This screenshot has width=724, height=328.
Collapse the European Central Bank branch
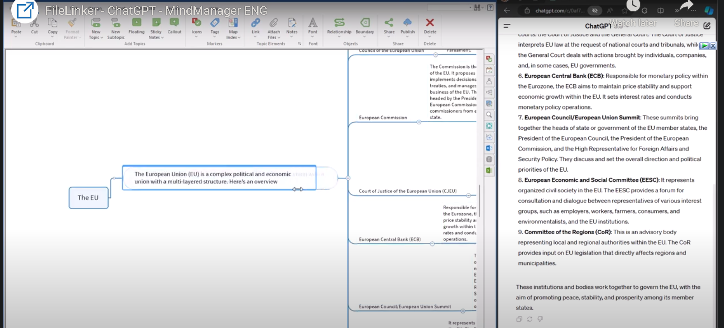coord(432,244)
